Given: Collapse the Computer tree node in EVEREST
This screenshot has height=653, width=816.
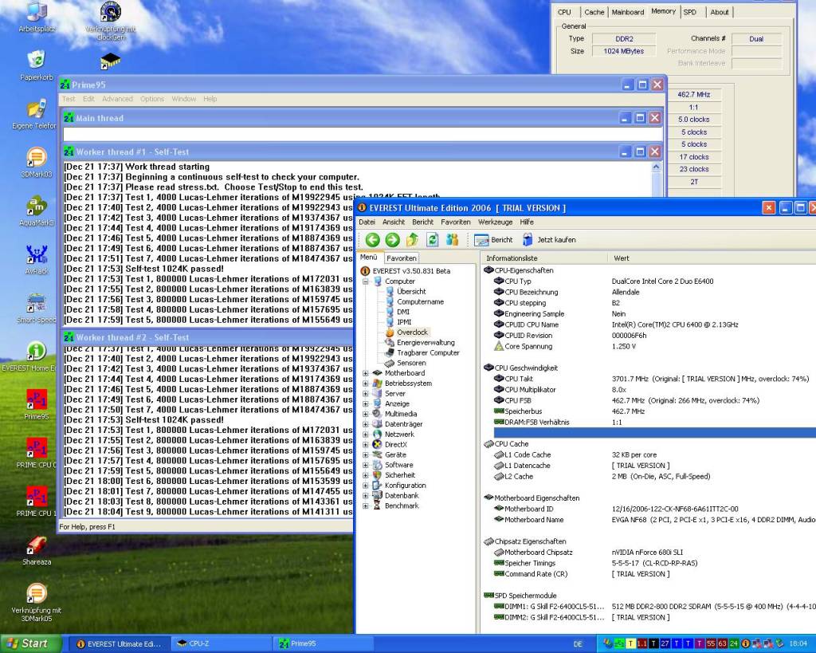Looking at the screenshot, I should pyautogui.click(x=365, y=281).
